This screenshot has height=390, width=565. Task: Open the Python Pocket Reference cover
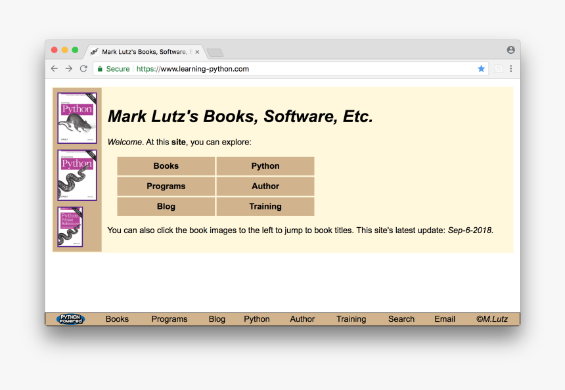(70, 227)
